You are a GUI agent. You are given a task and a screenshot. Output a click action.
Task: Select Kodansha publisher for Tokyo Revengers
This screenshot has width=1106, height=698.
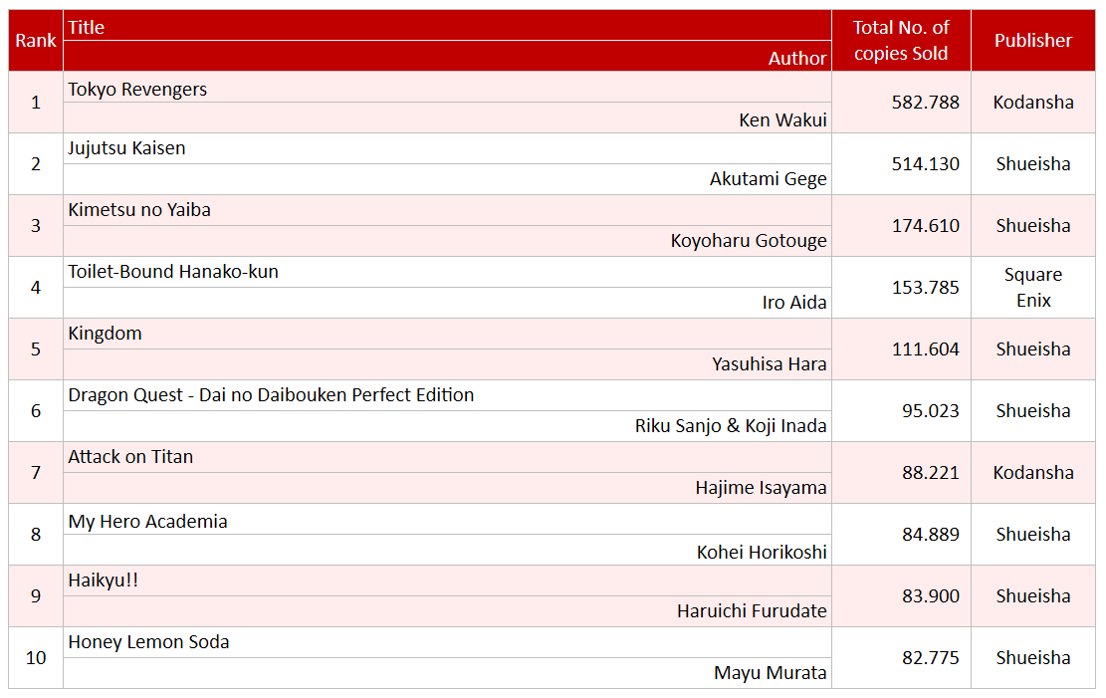[1033, 103]
